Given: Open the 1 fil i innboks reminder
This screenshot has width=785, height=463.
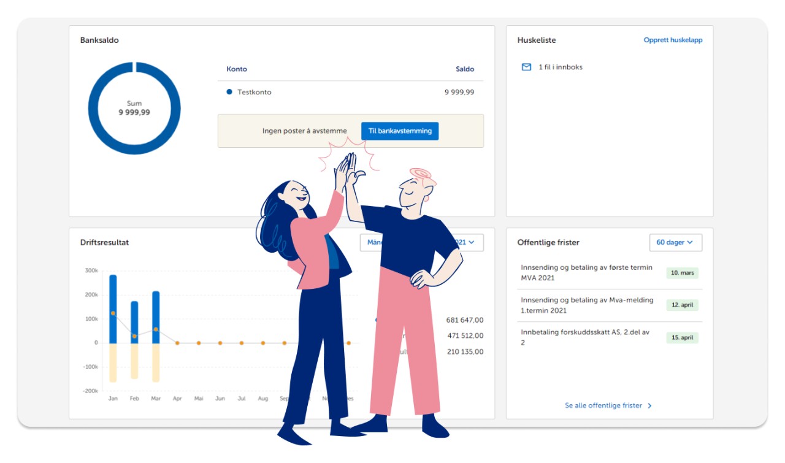Looking at the screenshot, I should 560,67.
